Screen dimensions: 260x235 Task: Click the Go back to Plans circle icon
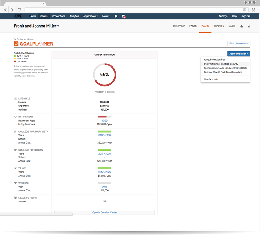click(15, 39)
